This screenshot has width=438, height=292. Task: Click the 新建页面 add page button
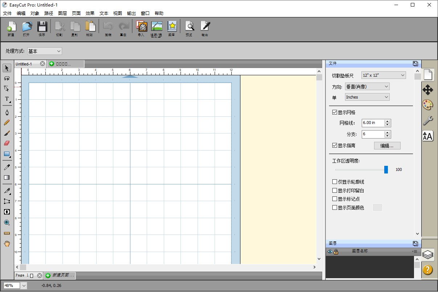[x=60, y=276]
